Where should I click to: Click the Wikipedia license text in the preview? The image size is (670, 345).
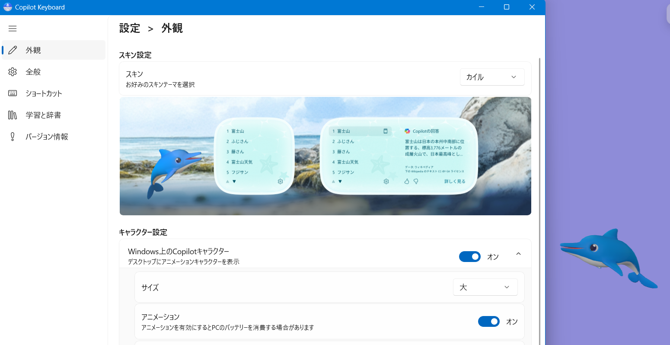pyautogui.click(x=434, y=172)
